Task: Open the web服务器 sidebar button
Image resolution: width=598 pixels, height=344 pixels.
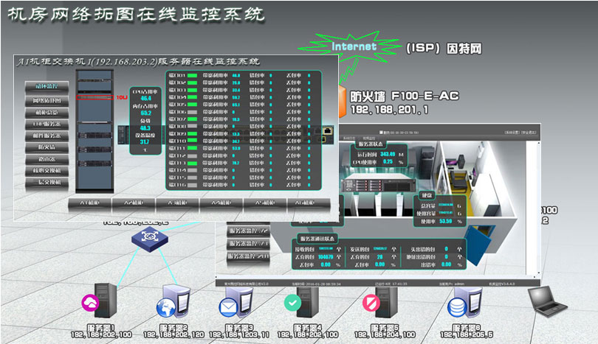Action: [47, 124]
